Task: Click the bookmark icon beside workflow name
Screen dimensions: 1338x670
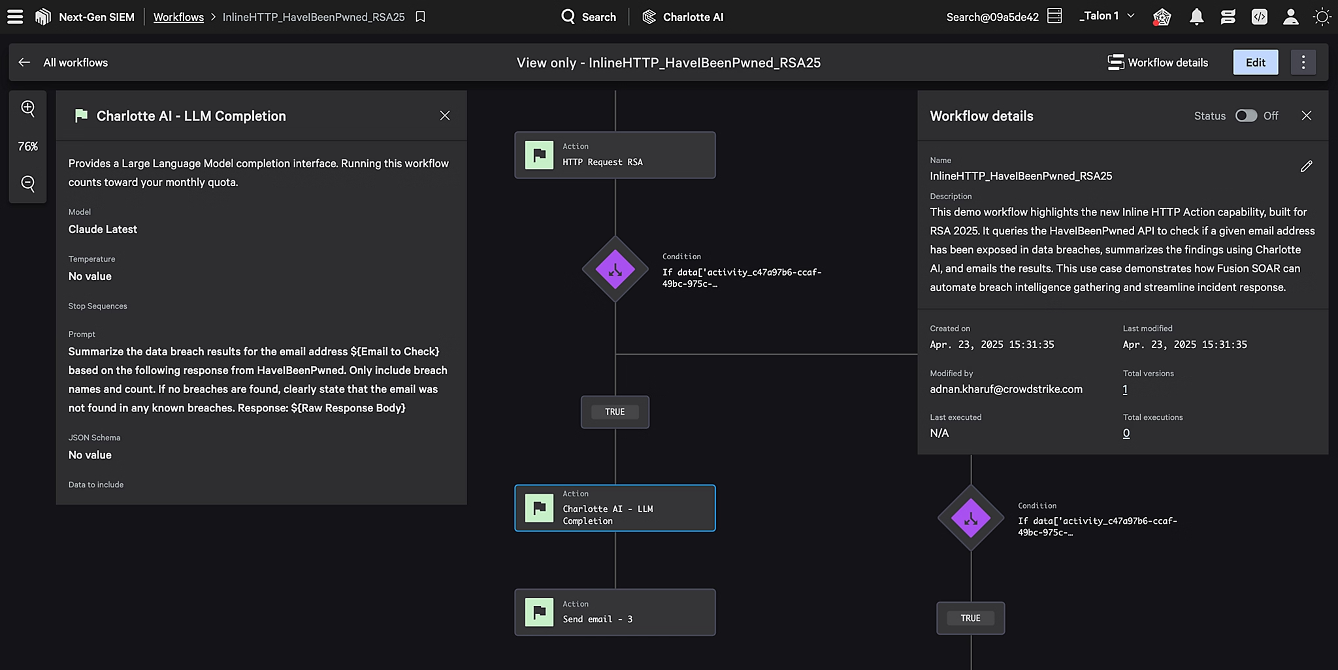Action: point(421,17)
